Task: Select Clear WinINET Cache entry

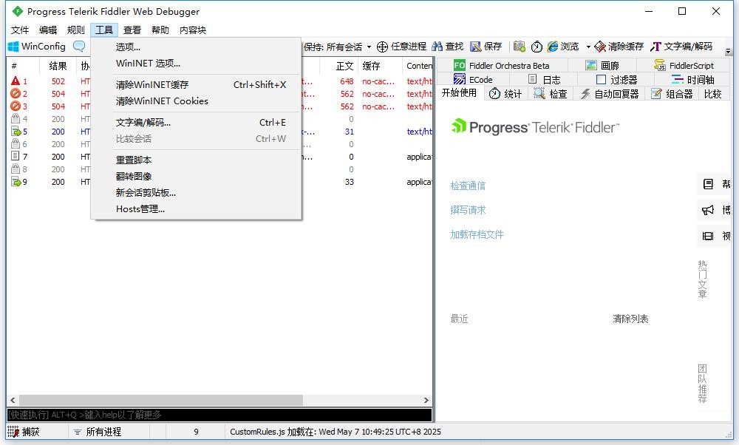Action: click(x=196, y=84)
